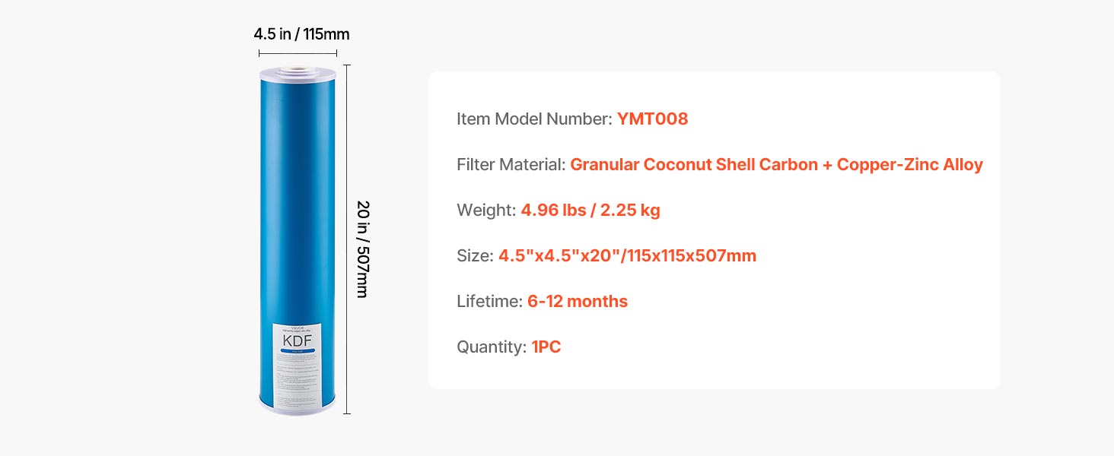Select the YMT008 model number
The width and height of the screenshot is (1114, 456).
[652, 119]
